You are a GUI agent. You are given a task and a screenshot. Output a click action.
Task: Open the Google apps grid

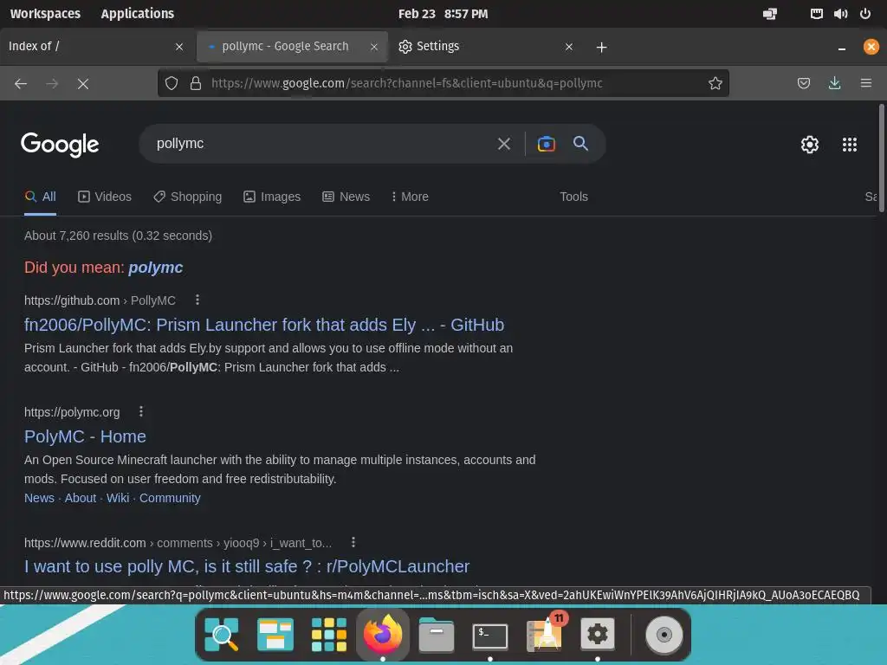pyautogui.click(x=850, y=145)
